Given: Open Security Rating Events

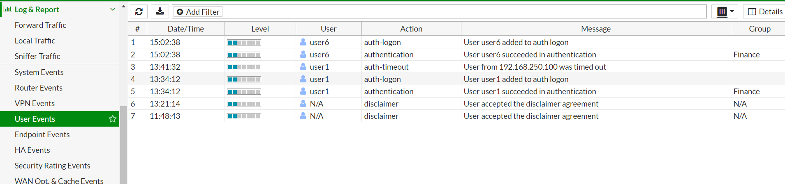Looking at the screenshot, I should click(52, 166).
